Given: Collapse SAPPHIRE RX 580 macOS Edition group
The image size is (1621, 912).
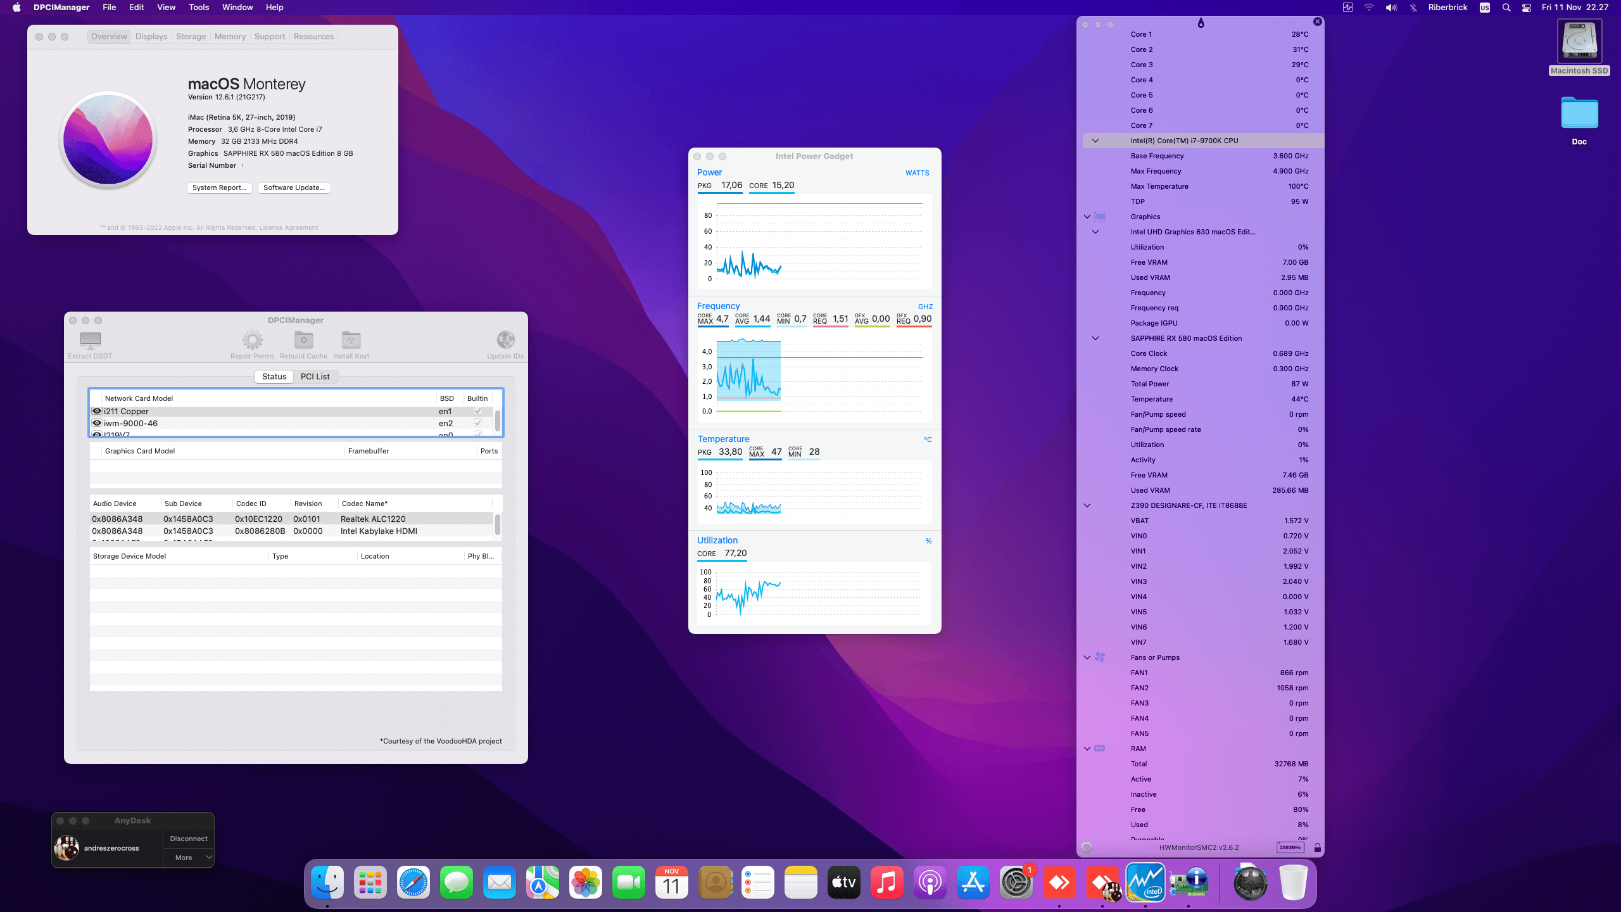Looking at the screenshot, I should 1095,338.
